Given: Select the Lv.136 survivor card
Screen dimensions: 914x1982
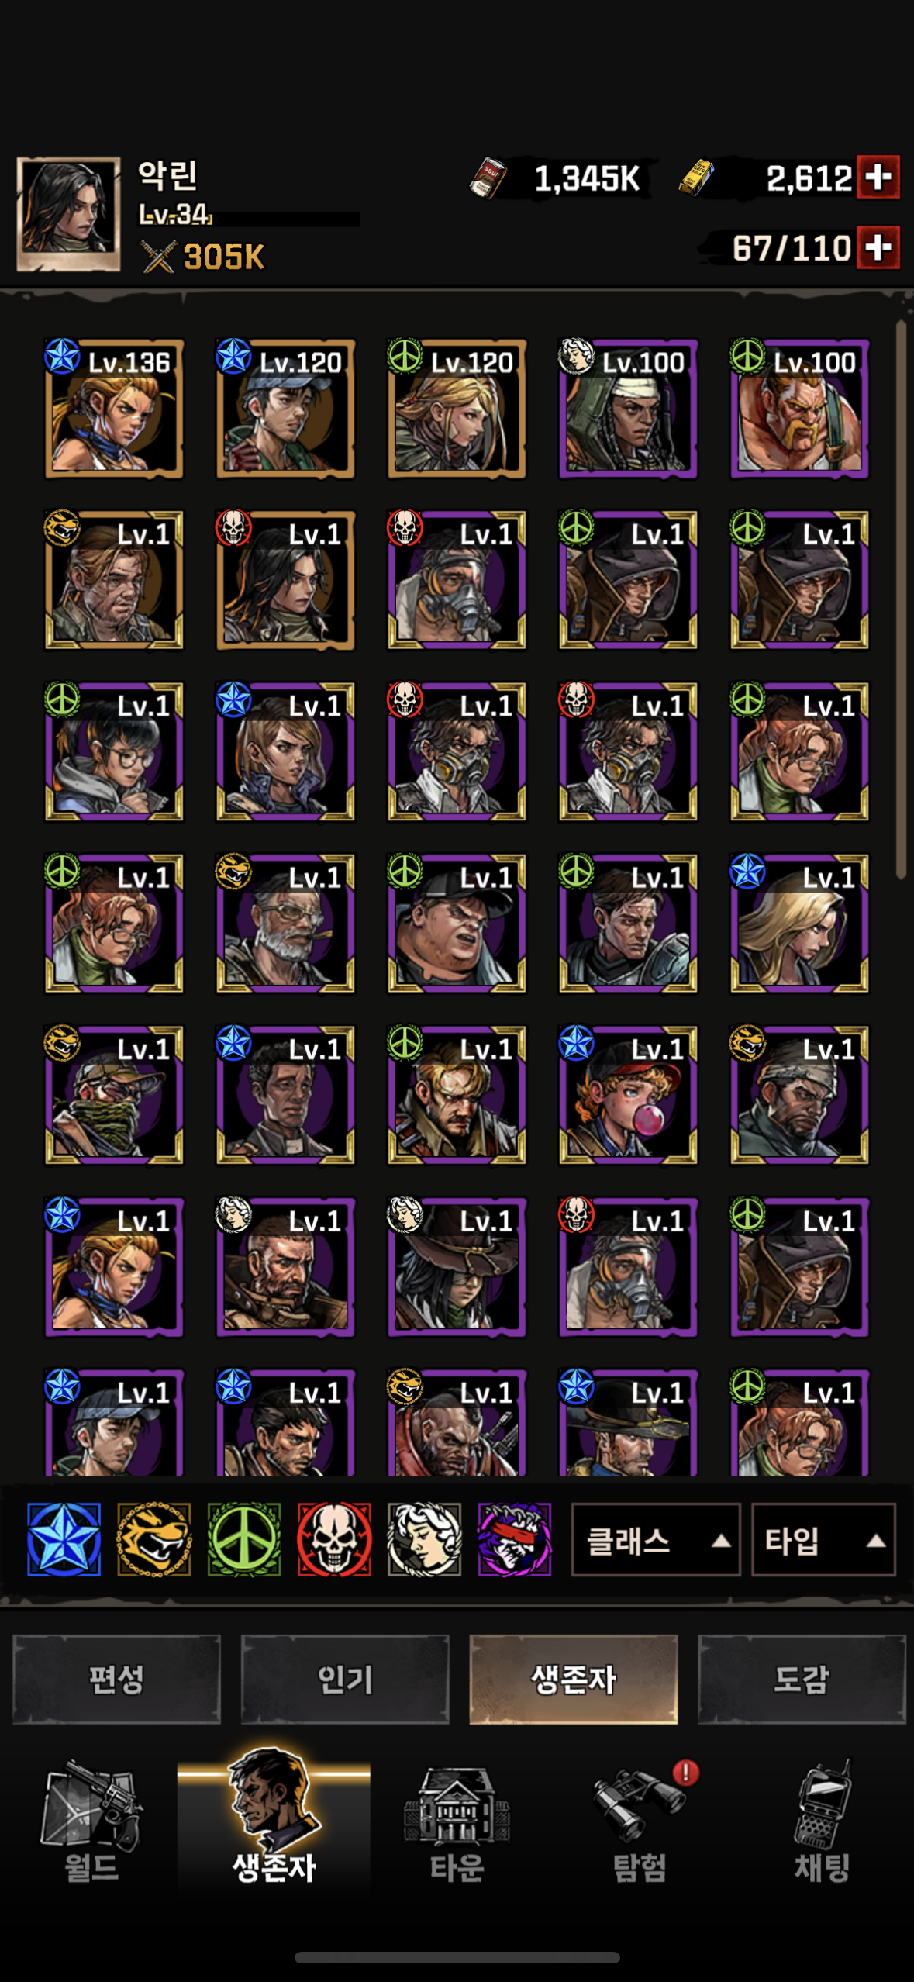Looking at the screenshot, I should tap(114, 408).
